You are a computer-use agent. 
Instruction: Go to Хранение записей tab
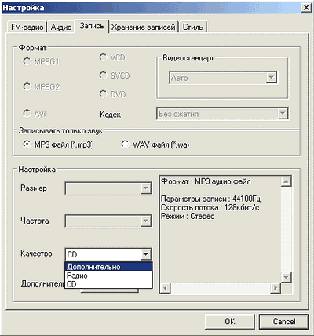[143, 27]
